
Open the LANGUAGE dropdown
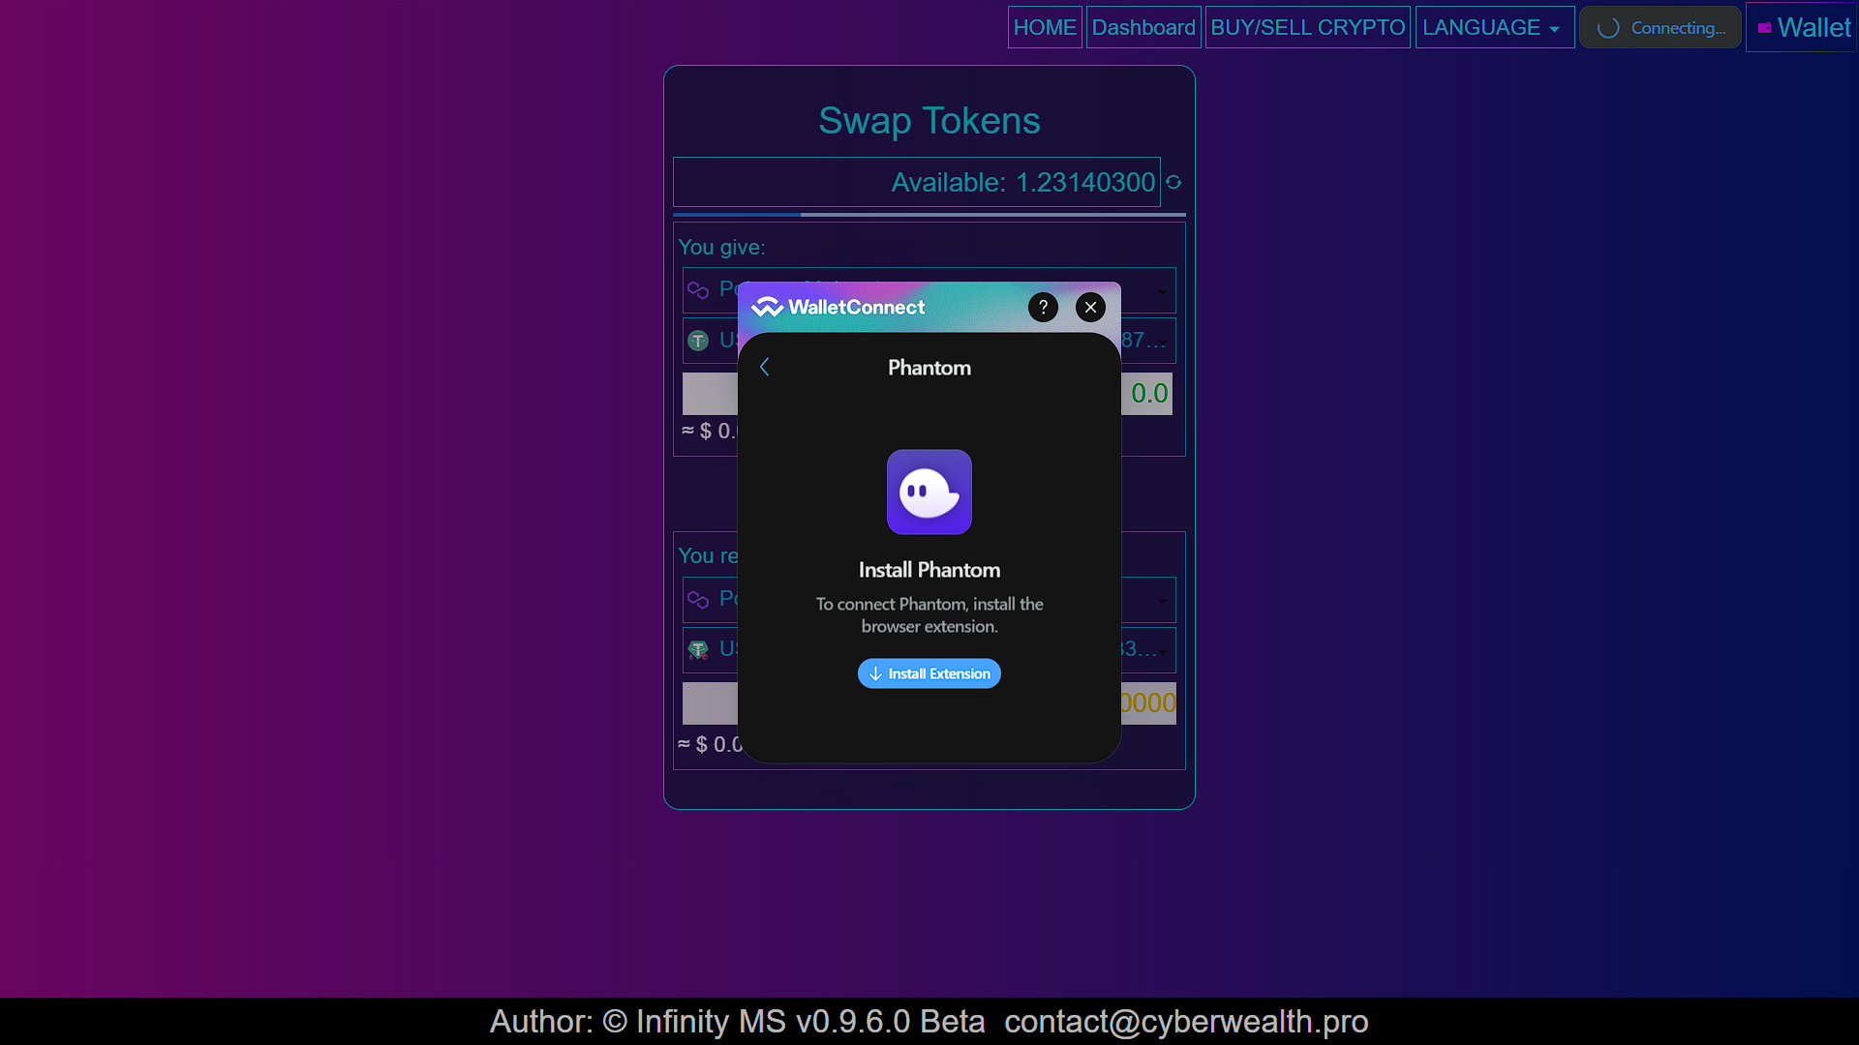tap(1493, 27)
